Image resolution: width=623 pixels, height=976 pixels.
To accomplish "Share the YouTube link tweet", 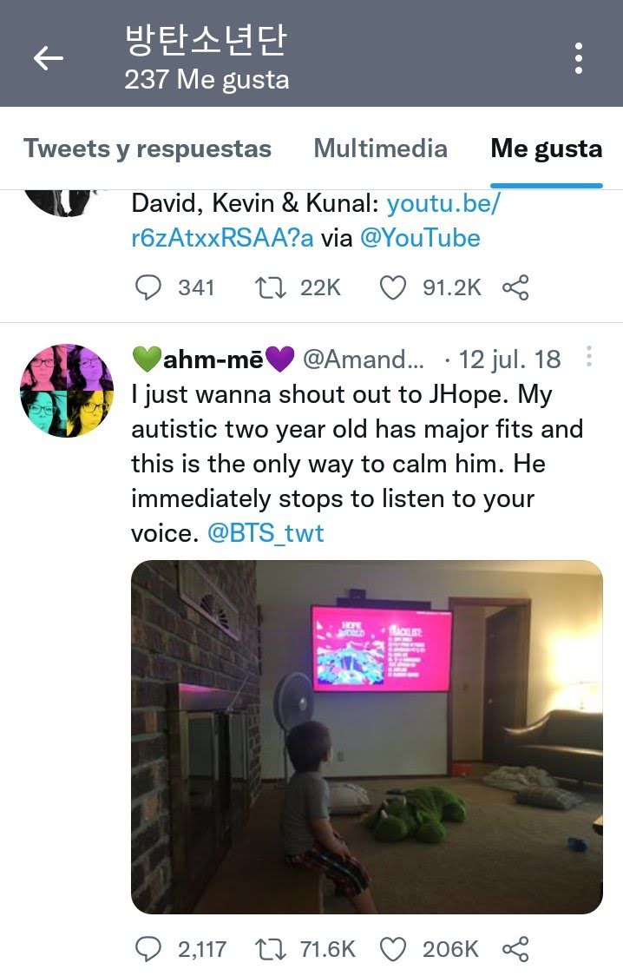I will tap(515, 287).
